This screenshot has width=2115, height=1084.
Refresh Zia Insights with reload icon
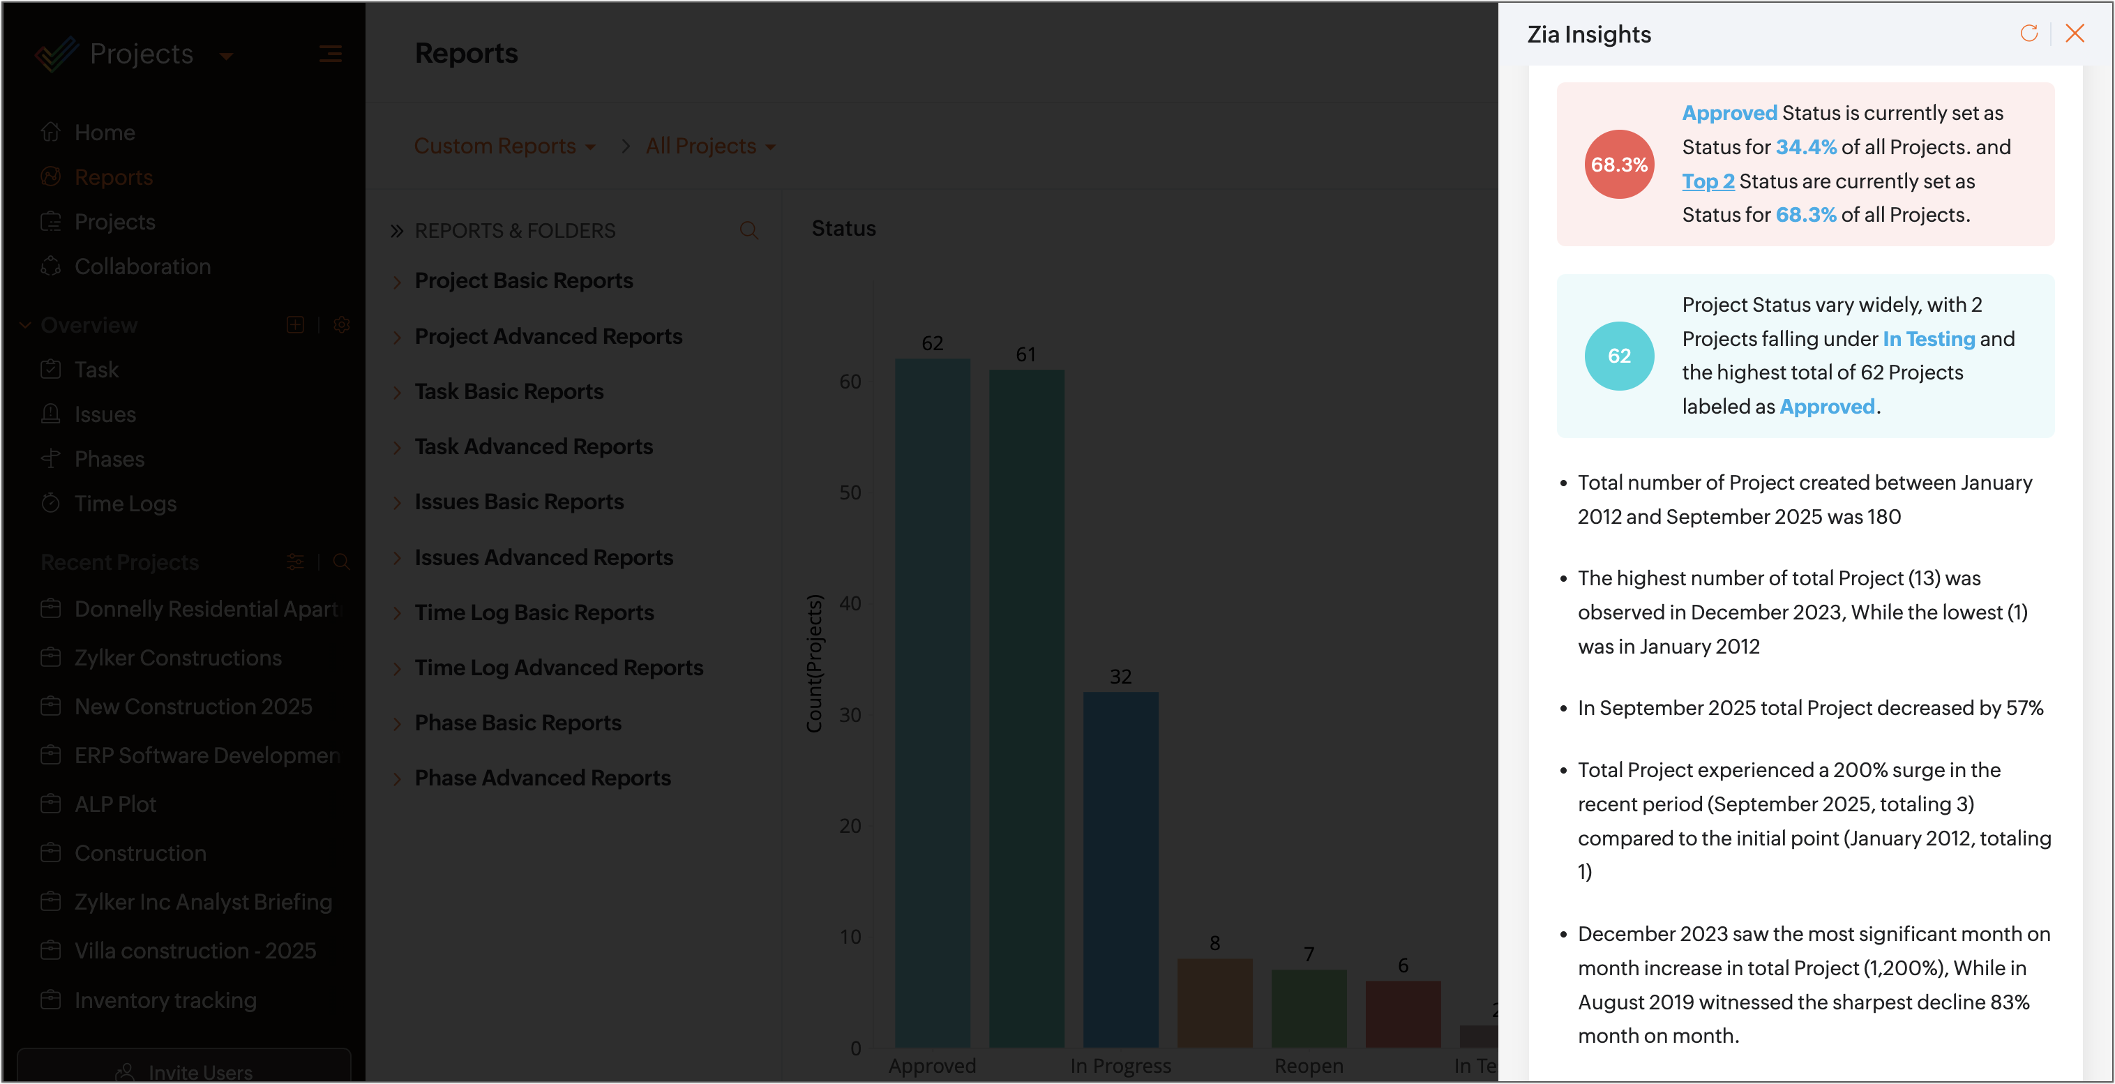coord(2029,33)
